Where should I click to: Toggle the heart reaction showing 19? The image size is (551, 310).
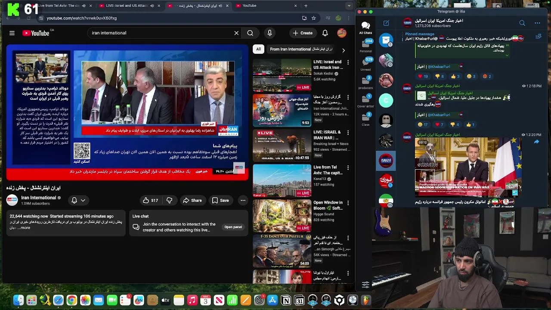[x=423, y=76]
